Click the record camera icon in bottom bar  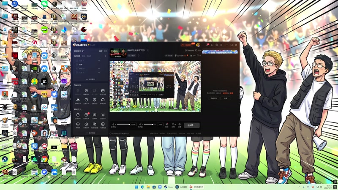click(173, 125)
